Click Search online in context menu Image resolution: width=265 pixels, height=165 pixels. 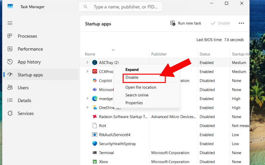coord(137,95)
